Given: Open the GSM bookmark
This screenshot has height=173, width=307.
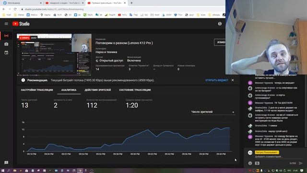Looking at the screenshot, I should click(166, 15).
